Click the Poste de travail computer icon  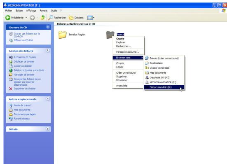click(x=11, y=105)
